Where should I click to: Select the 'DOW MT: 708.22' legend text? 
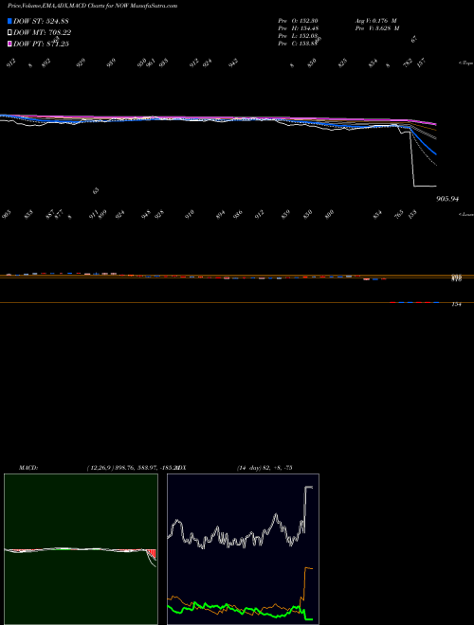[43, 33]
